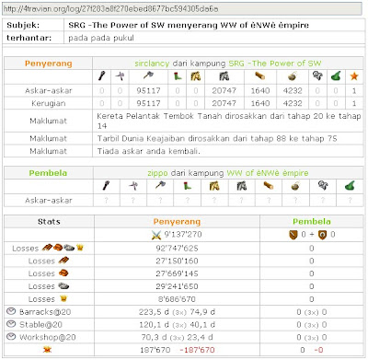Click the attacker Teutonic knight troop icon
Image resolution: width=368 pixels, height=360 pixels.
click(224, 76)
